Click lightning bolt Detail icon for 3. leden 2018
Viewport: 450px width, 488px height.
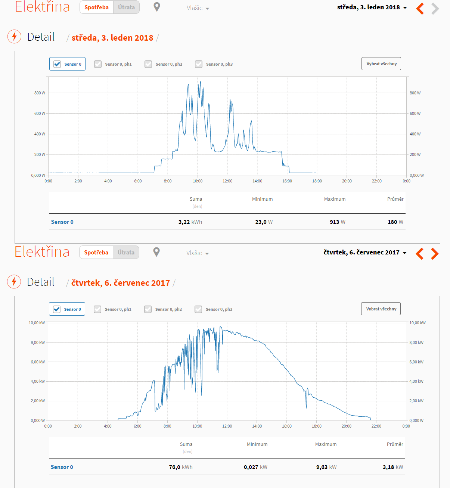tap(14, 37)
